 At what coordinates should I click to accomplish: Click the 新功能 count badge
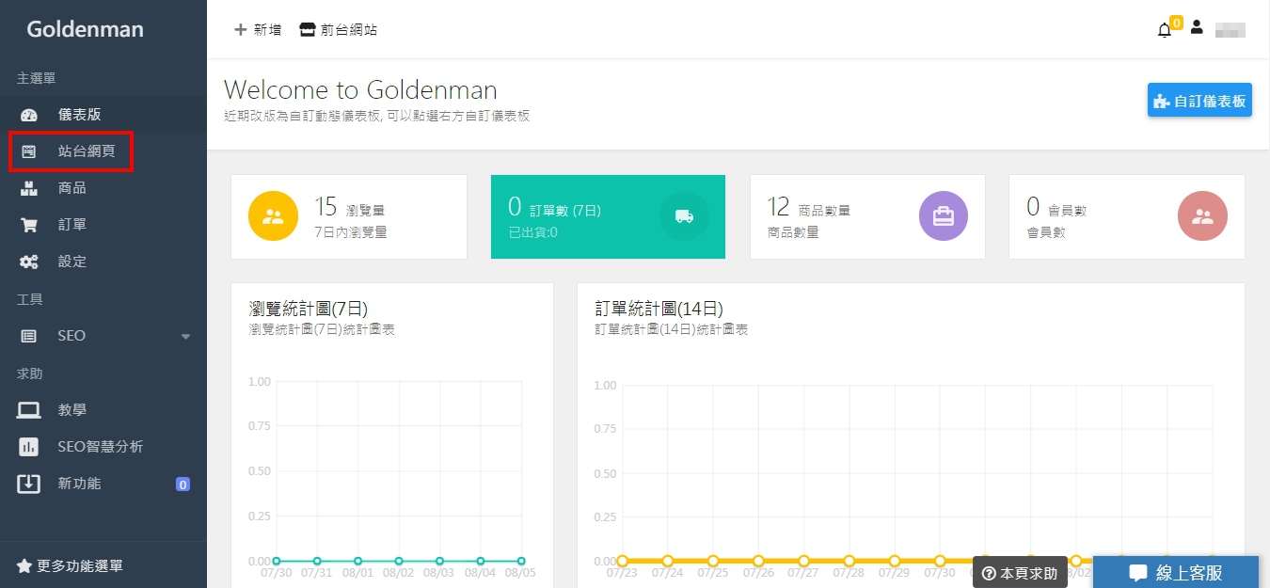(x=183, y=485)
